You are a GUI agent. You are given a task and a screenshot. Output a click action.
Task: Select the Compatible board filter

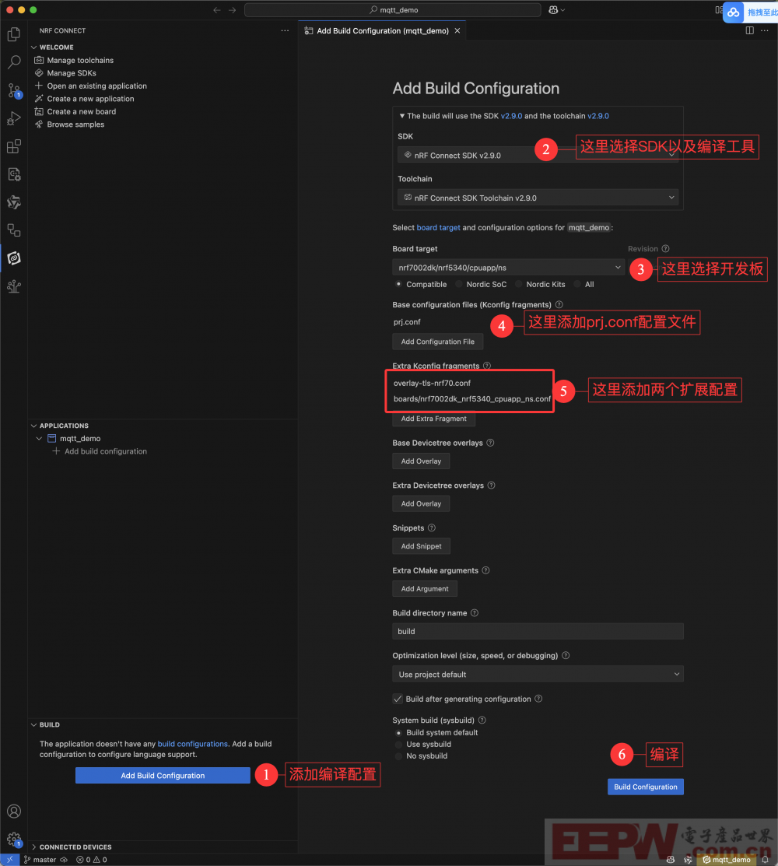(398, 284)
